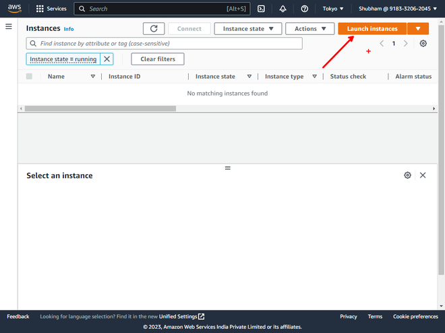Open the notifications bell
The width and height of the screenshot is (445, 333).
coord(283,9)
